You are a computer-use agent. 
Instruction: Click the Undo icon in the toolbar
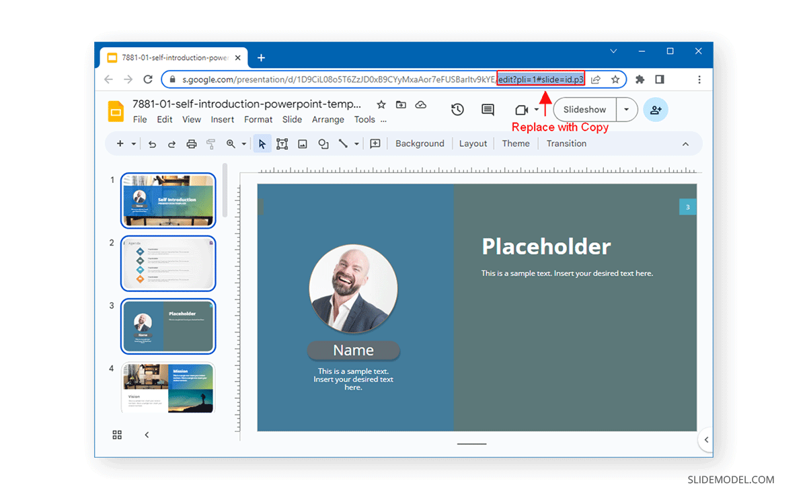tap(153, 143)
